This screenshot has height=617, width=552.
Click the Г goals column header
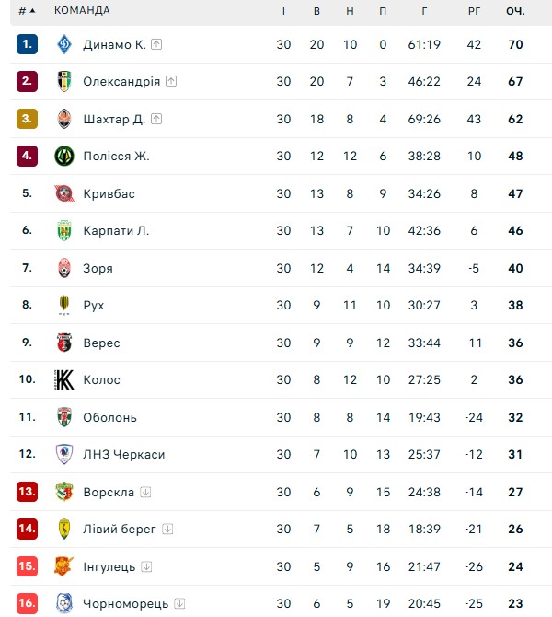pyautogui.click(x=424, y=11)
